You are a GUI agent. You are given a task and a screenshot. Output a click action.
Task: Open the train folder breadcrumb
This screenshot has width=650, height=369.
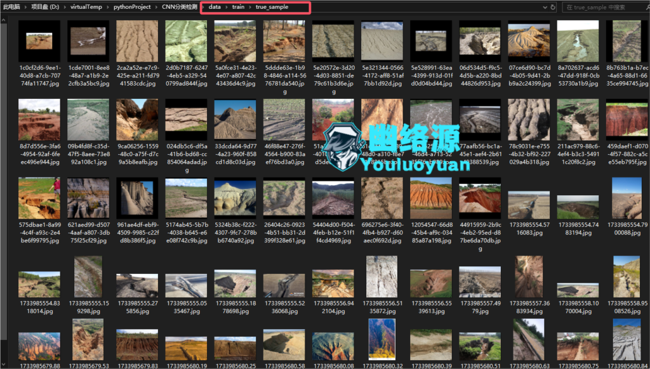pyautogui.click(x=239, y=7)
